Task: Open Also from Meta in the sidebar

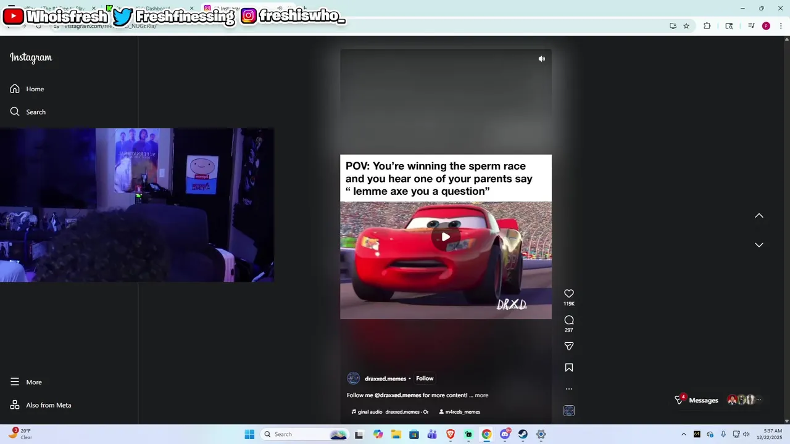Action: tap(41, 405)
